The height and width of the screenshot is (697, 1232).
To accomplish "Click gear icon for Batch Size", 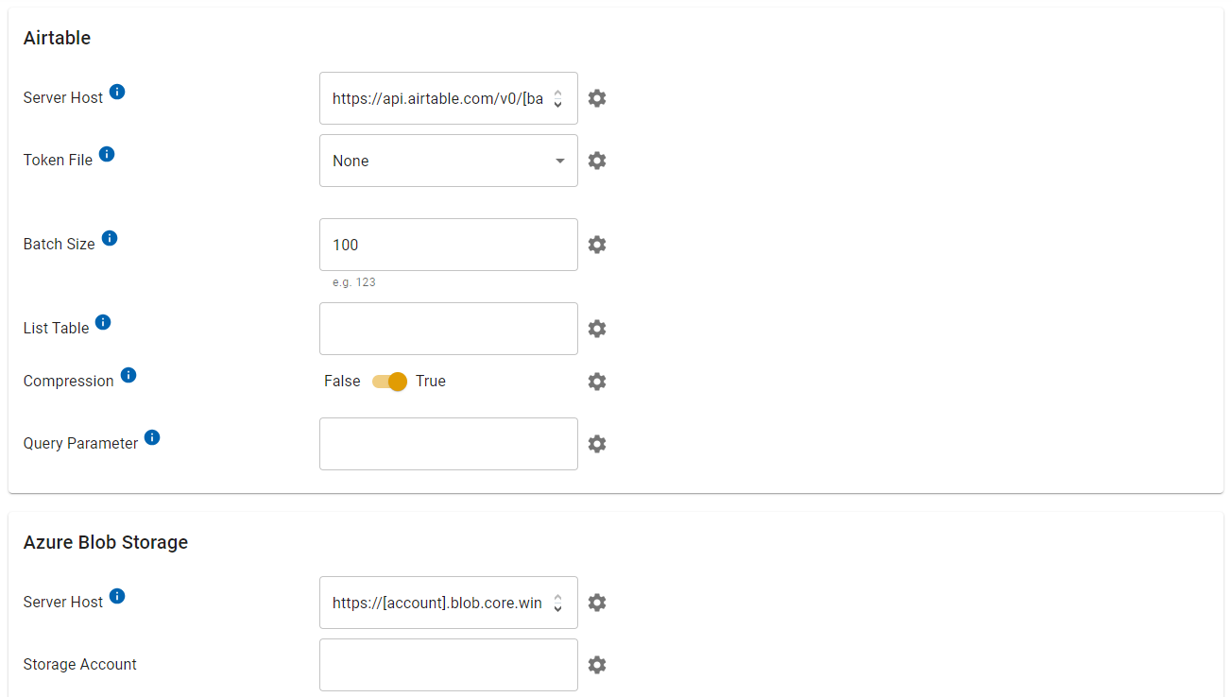I will (x=596, y=245).
